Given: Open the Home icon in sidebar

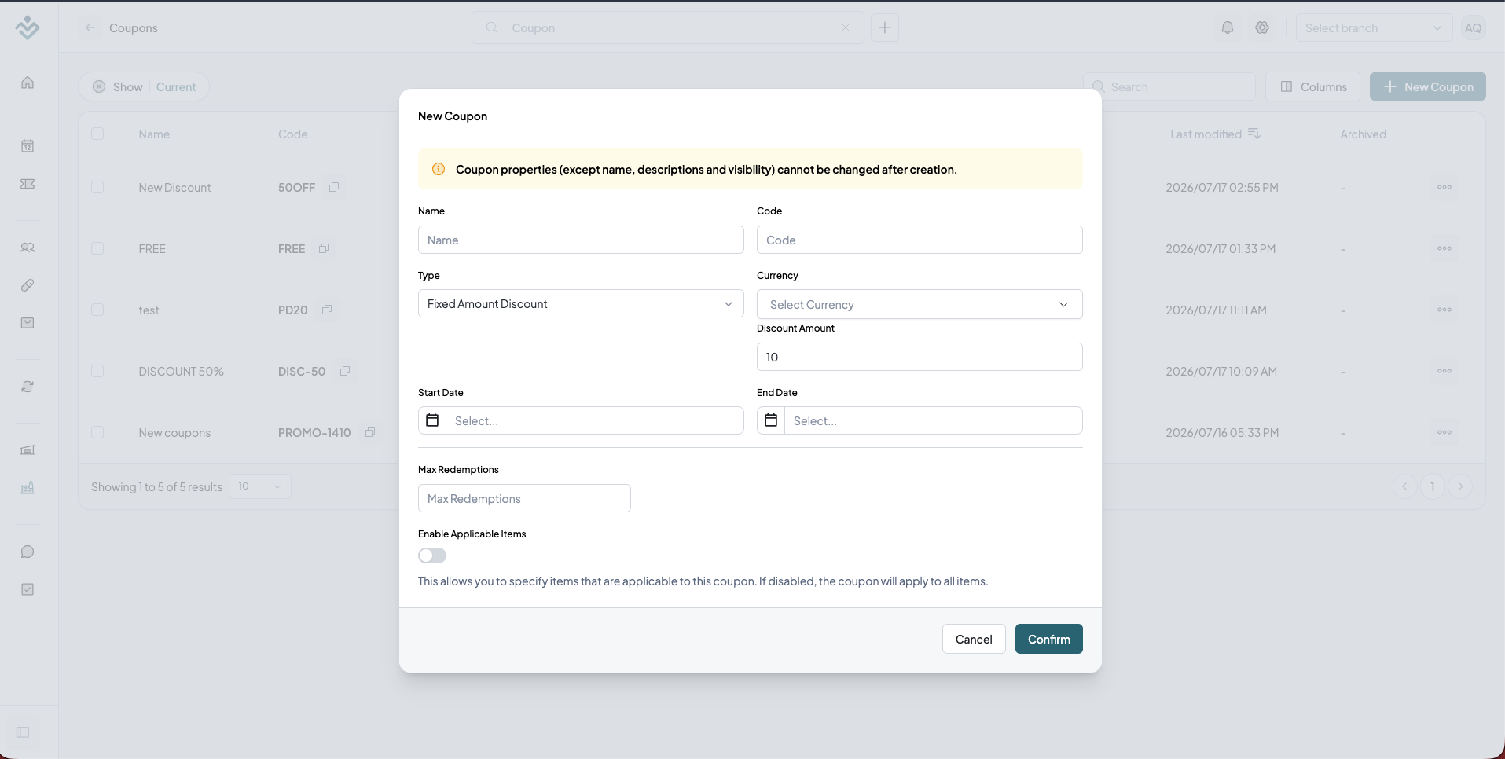Looking at the screenshot, I should (28, 82).
